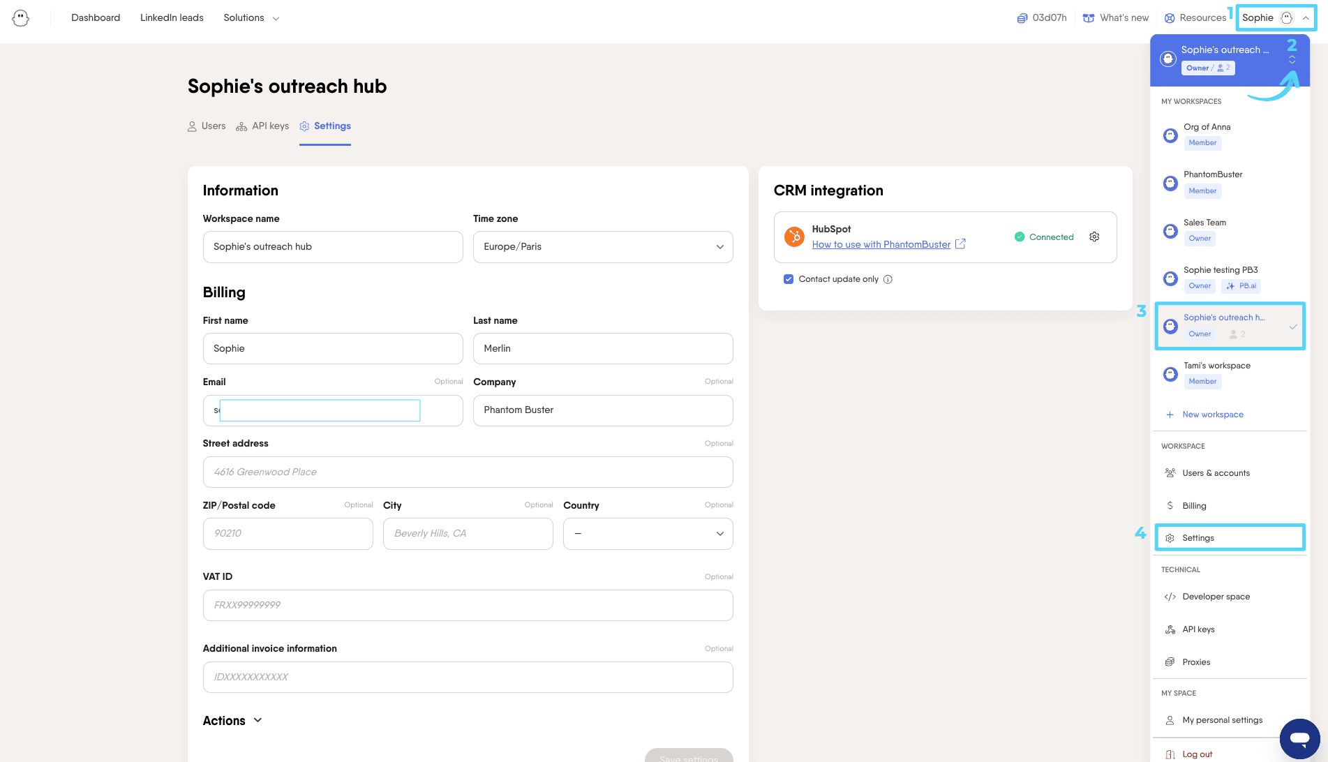
Task: Click the Log out link
Action: coord(1198,754)
